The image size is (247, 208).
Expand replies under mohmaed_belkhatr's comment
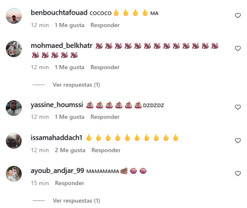(x=76, y=85)
